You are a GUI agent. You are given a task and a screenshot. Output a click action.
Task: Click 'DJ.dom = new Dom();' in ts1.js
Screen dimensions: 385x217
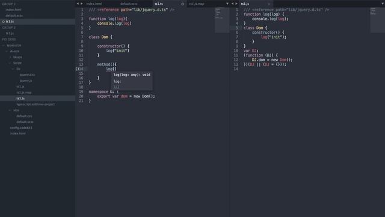(272, 60)
